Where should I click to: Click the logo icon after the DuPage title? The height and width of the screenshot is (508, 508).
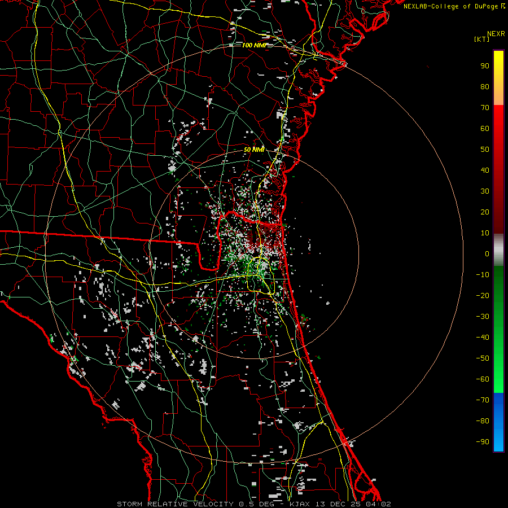coord(502,6)
